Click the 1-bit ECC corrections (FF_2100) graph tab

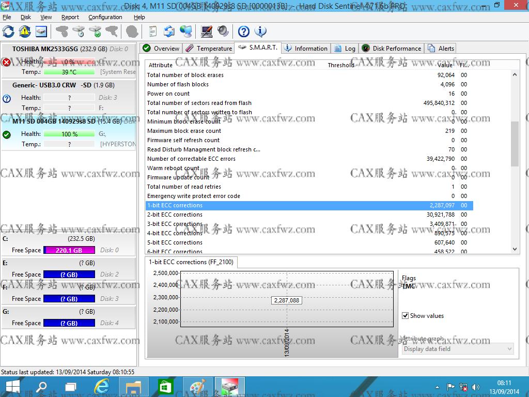coord(191,262)
